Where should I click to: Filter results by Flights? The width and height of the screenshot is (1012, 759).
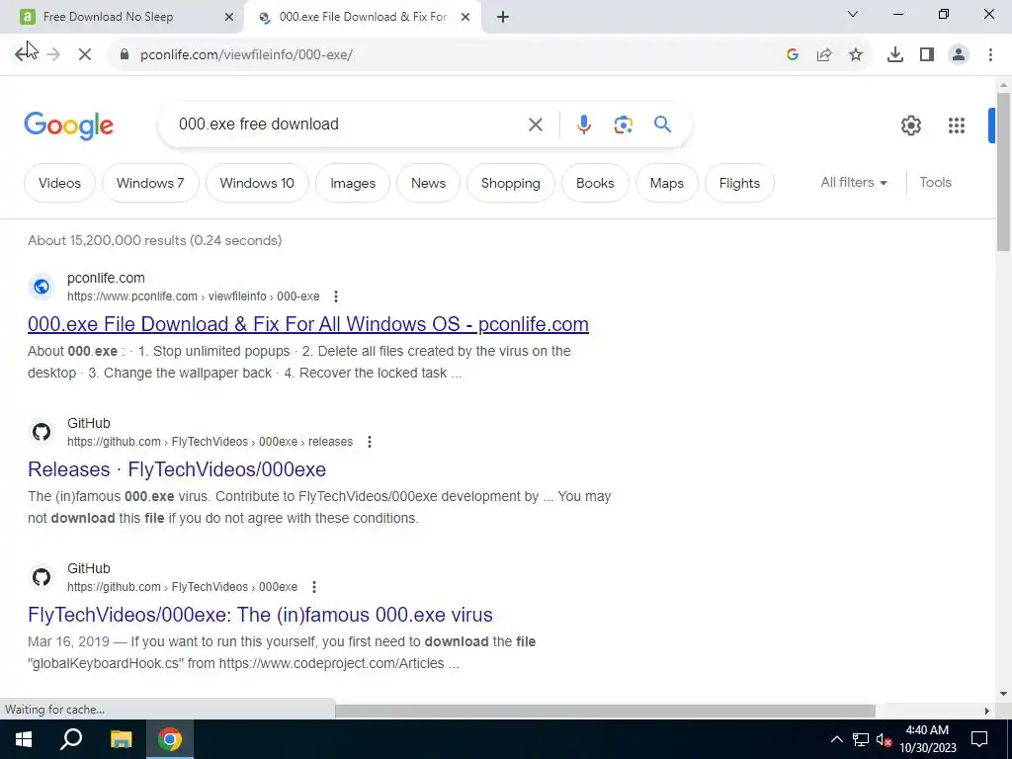[739, 183]
